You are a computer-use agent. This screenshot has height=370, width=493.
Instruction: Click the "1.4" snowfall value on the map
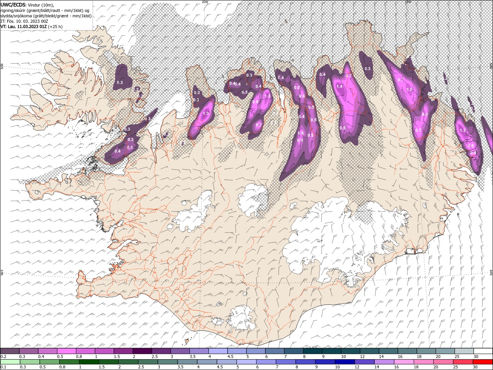[339, 87]
